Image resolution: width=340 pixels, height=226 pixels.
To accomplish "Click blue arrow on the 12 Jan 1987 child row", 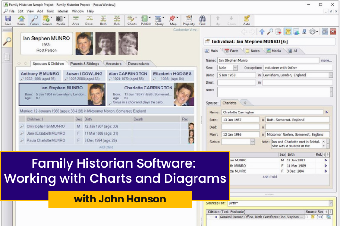I will (x=326, y=161).
